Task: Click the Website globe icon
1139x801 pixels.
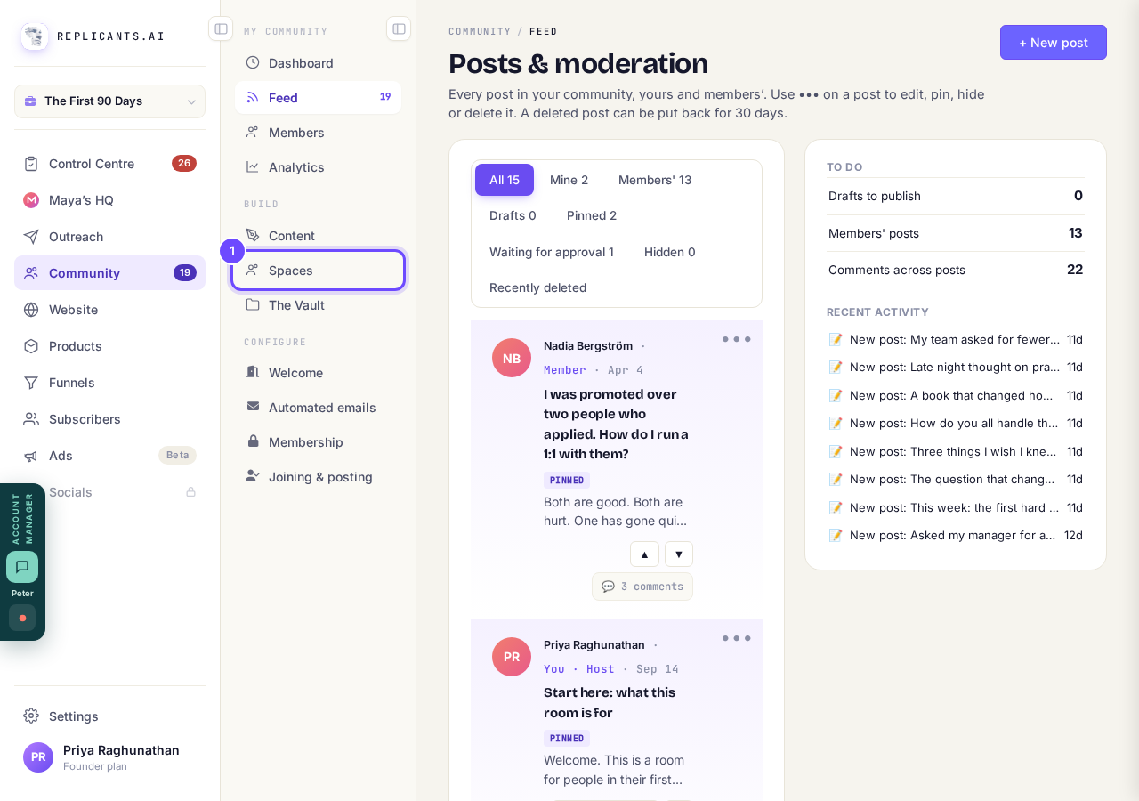Action: coord(31,310)
